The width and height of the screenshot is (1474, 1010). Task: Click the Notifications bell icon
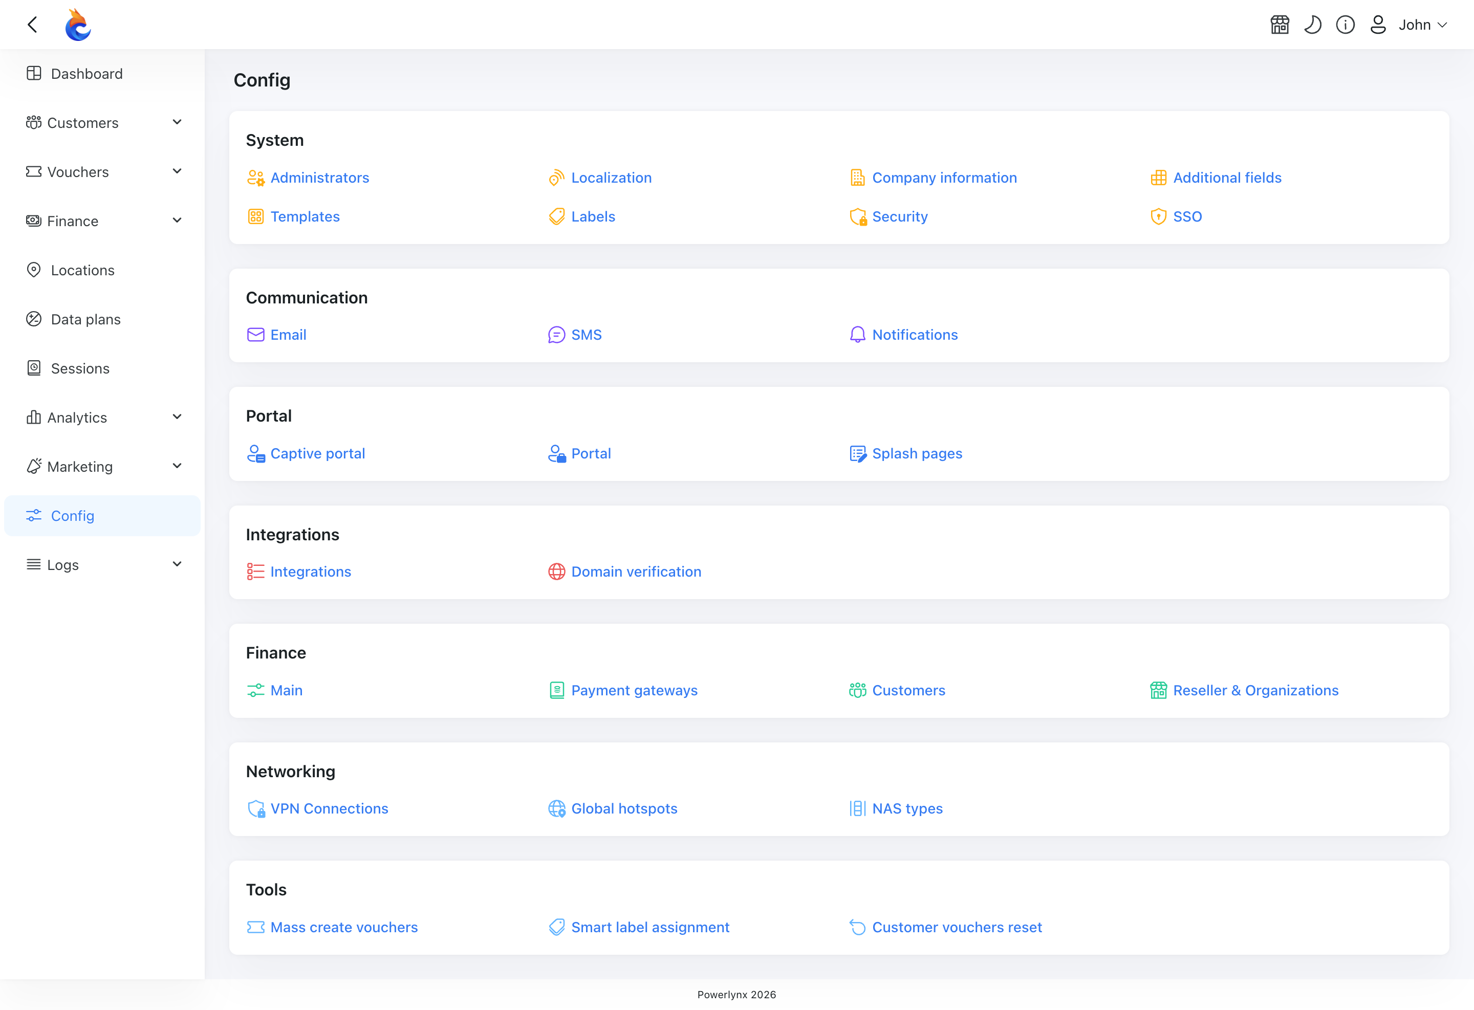(857, 335)
